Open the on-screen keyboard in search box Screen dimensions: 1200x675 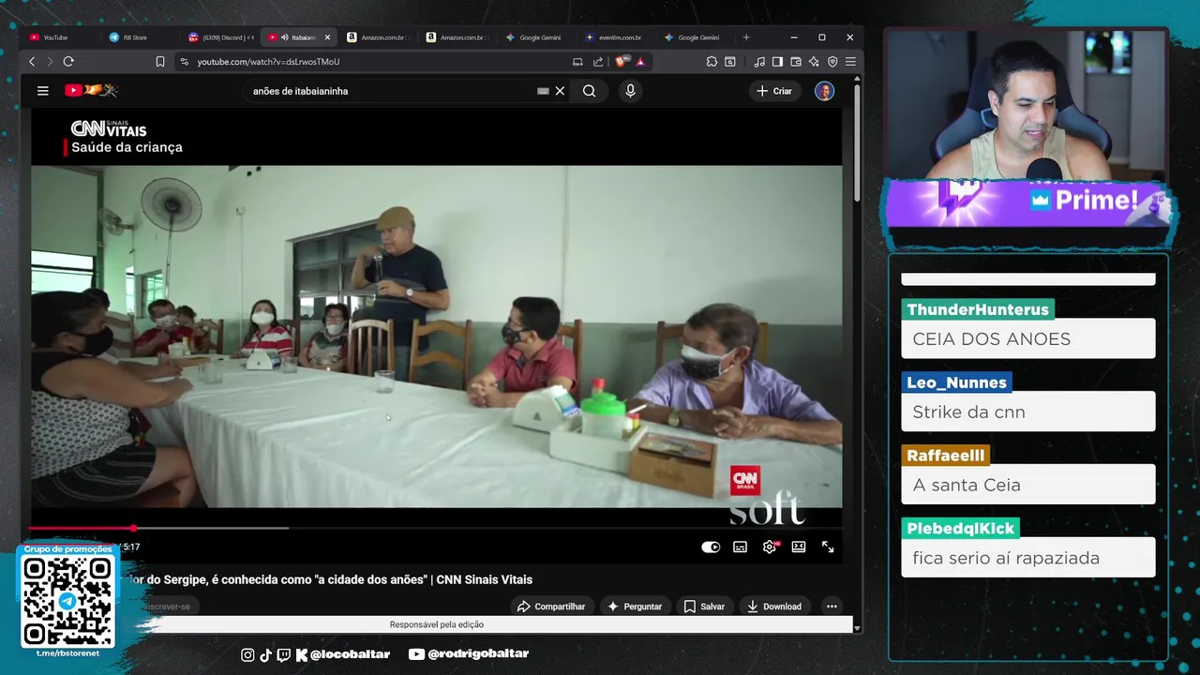543,91
